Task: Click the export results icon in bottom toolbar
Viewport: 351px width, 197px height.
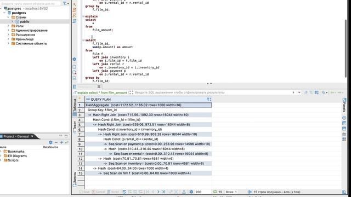Action: click(x=184, y=192)
